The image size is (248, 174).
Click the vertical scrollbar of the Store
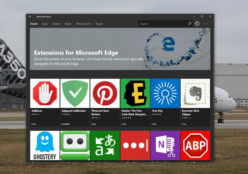pyautogui.click(x=214, y=69)
